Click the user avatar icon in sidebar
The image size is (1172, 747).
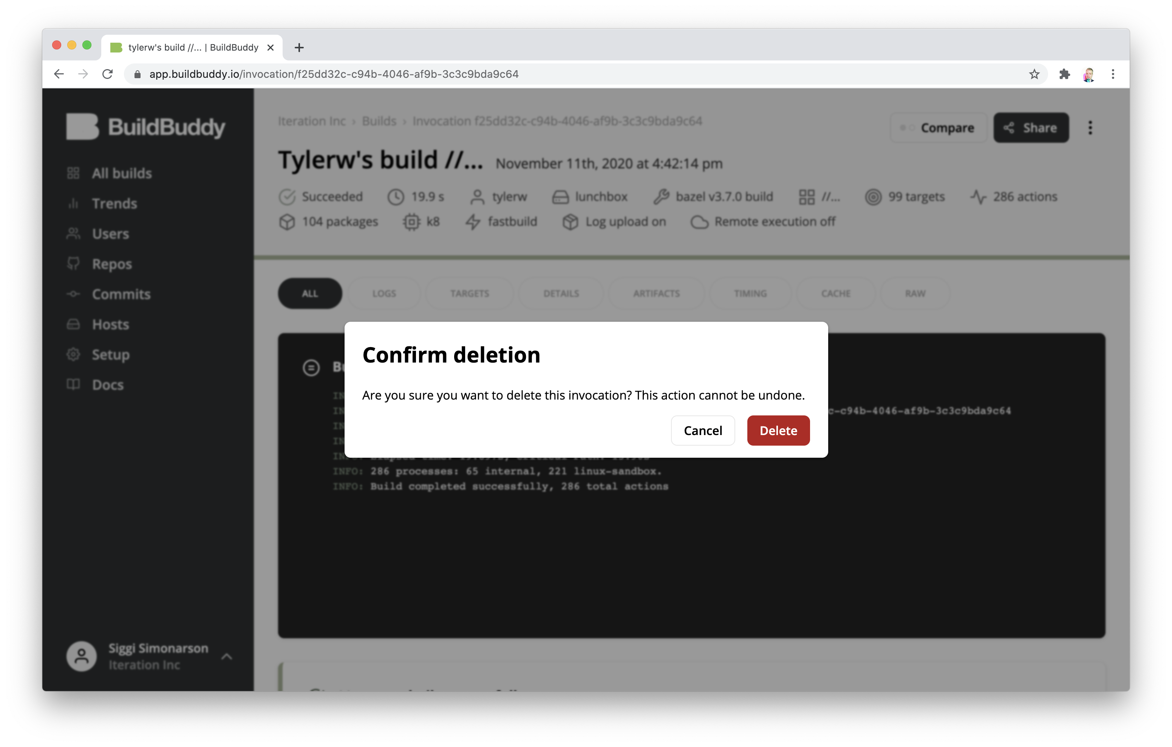tap(81, 656)
